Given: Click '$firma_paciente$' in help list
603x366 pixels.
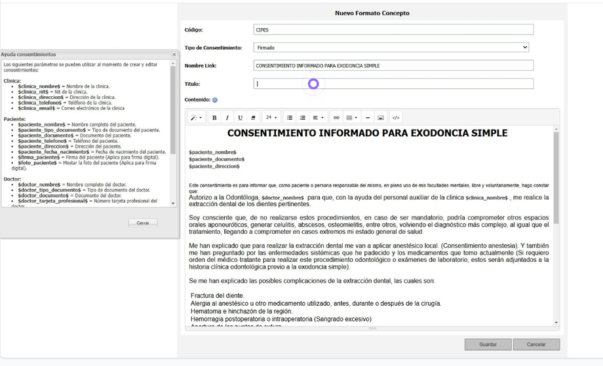Looking at the screenshot, I should pos(39,157).
